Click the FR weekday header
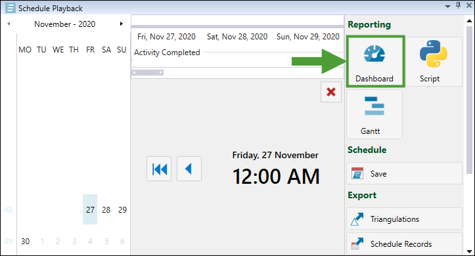 [x=90, y=50]
